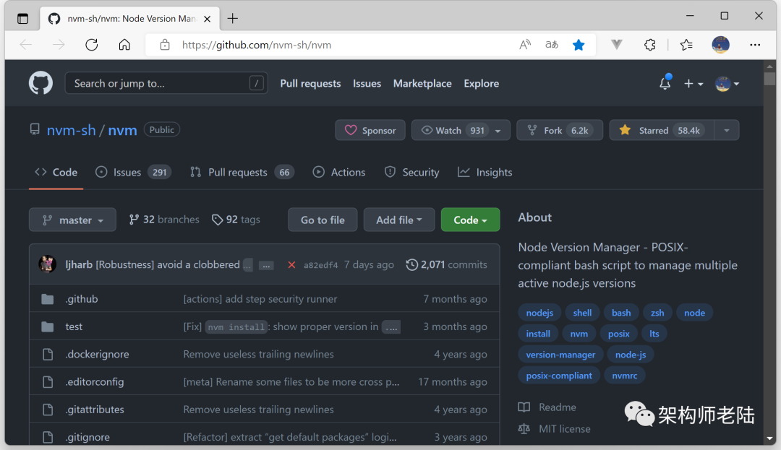
Task: Click the .editorconfig file icon
Action: 47,382
